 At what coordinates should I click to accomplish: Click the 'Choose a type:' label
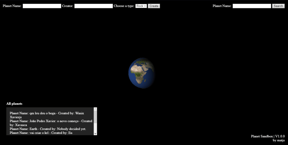click(x=124, y=6)
